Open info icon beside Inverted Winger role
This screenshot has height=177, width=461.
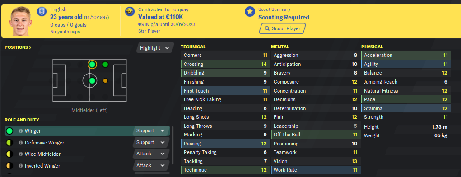click(21, 166)
